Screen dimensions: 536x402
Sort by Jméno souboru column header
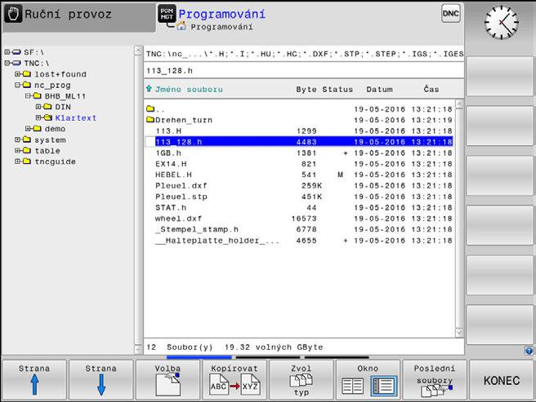[189, 90]
